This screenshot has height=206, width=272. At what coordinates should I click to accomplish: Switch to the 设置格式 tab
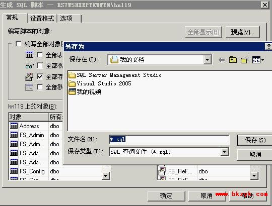[x=42, y=18]
